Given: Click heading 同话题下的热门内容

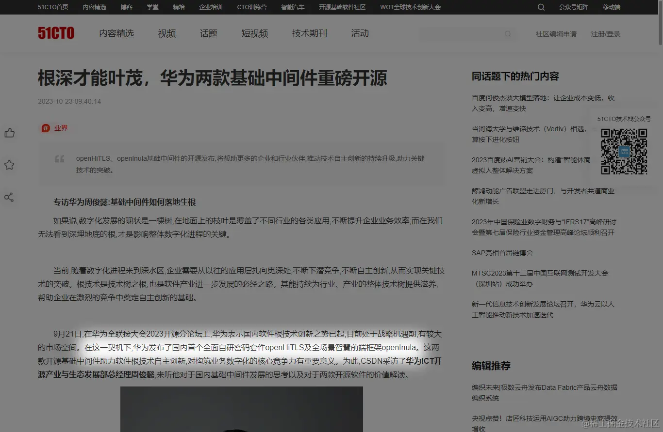Looking at the screenshot, I should click(515, 76).
